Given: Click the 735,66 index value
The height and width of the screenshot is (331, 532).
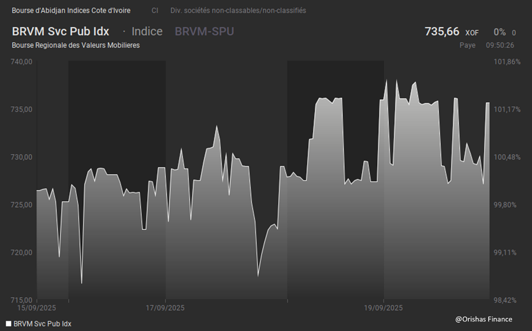Looking at the screenshot, I should point(442,31).
